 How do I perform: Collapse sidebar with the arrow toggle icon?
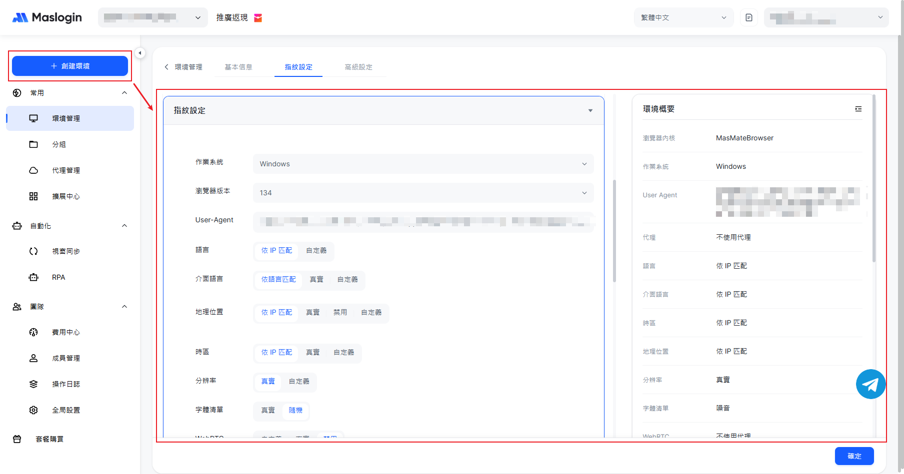[x=140, y=53]
